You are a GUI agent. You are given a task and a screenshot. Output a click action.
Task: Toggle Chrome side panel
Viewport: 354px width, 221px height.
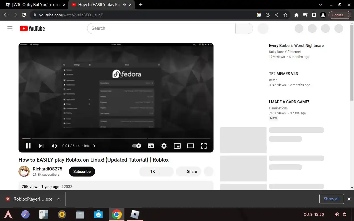coord(314,15)
